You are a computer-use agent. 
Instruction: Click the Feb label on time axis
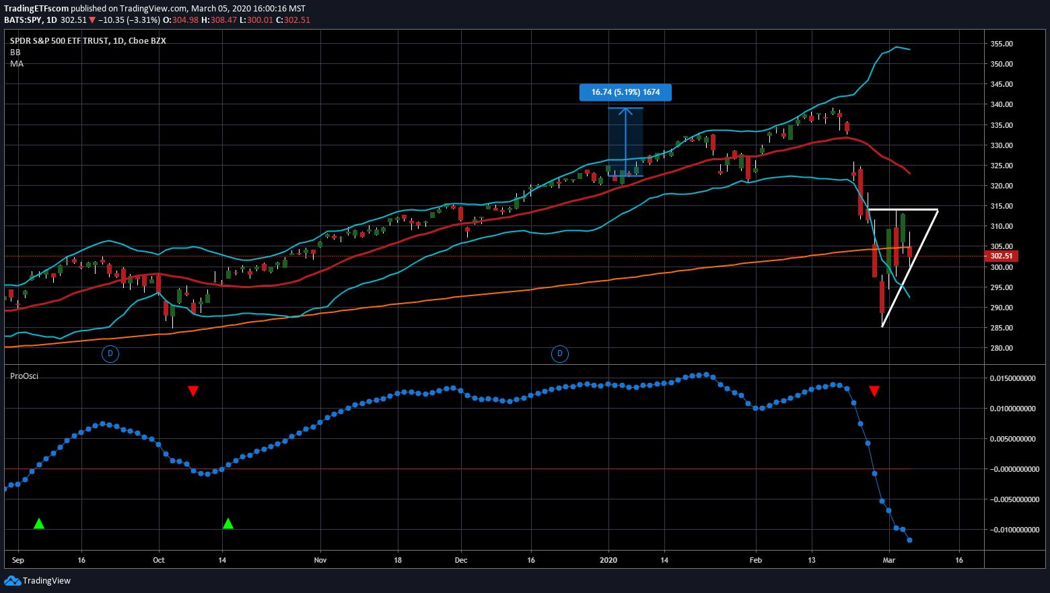[x=756, y=560]
